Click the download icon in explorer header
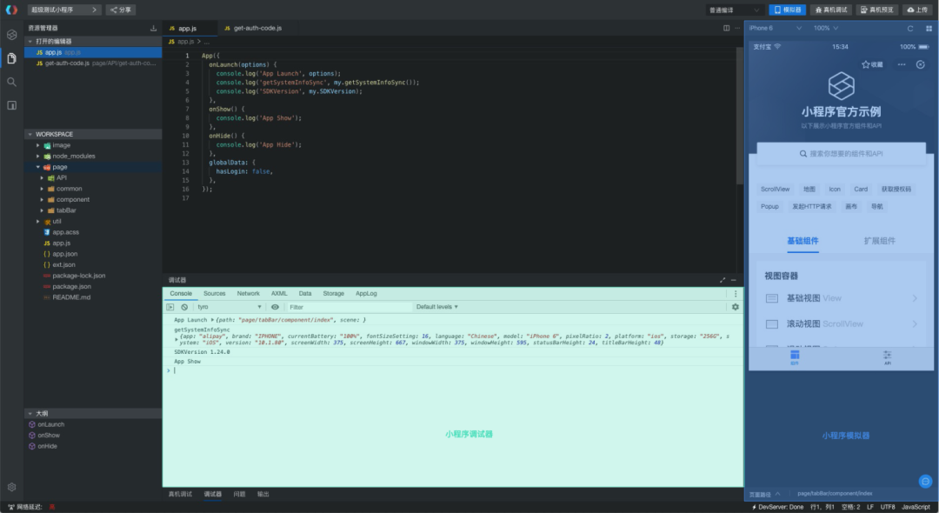Image resolution: width=939 pixels, height=513 pixels. click(x=153, y=28)
